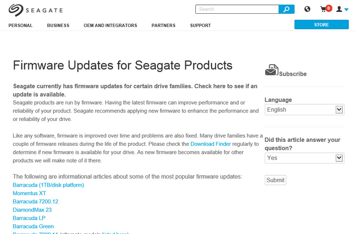The height and width of the screenshot is (234, 356).
Task: Open the Momentus XT article link
Action: point(29,193)
